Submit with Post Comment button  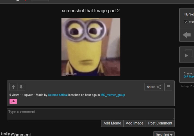coord(160,123)
